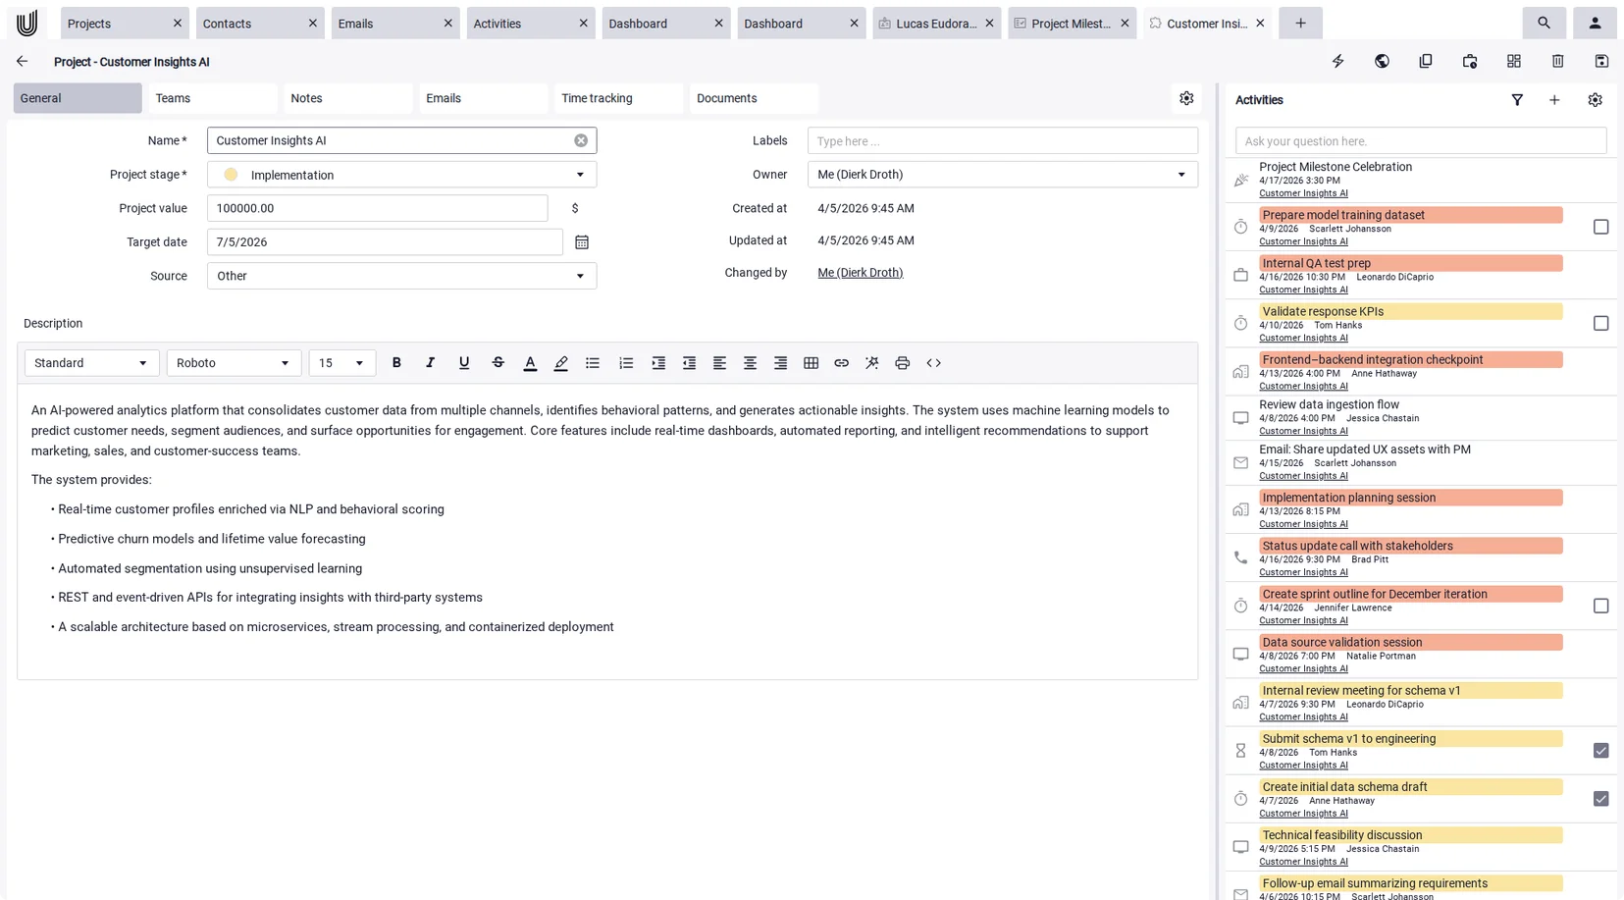This screenshot has height=900, width=1624.
Task: Toggle underline formatting button
Action: 464,363
